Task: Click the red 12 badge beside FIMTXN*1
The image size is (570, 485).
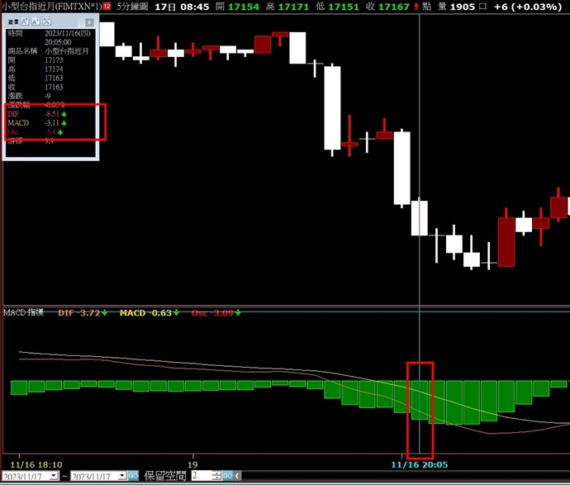Action: coord(107,7)
